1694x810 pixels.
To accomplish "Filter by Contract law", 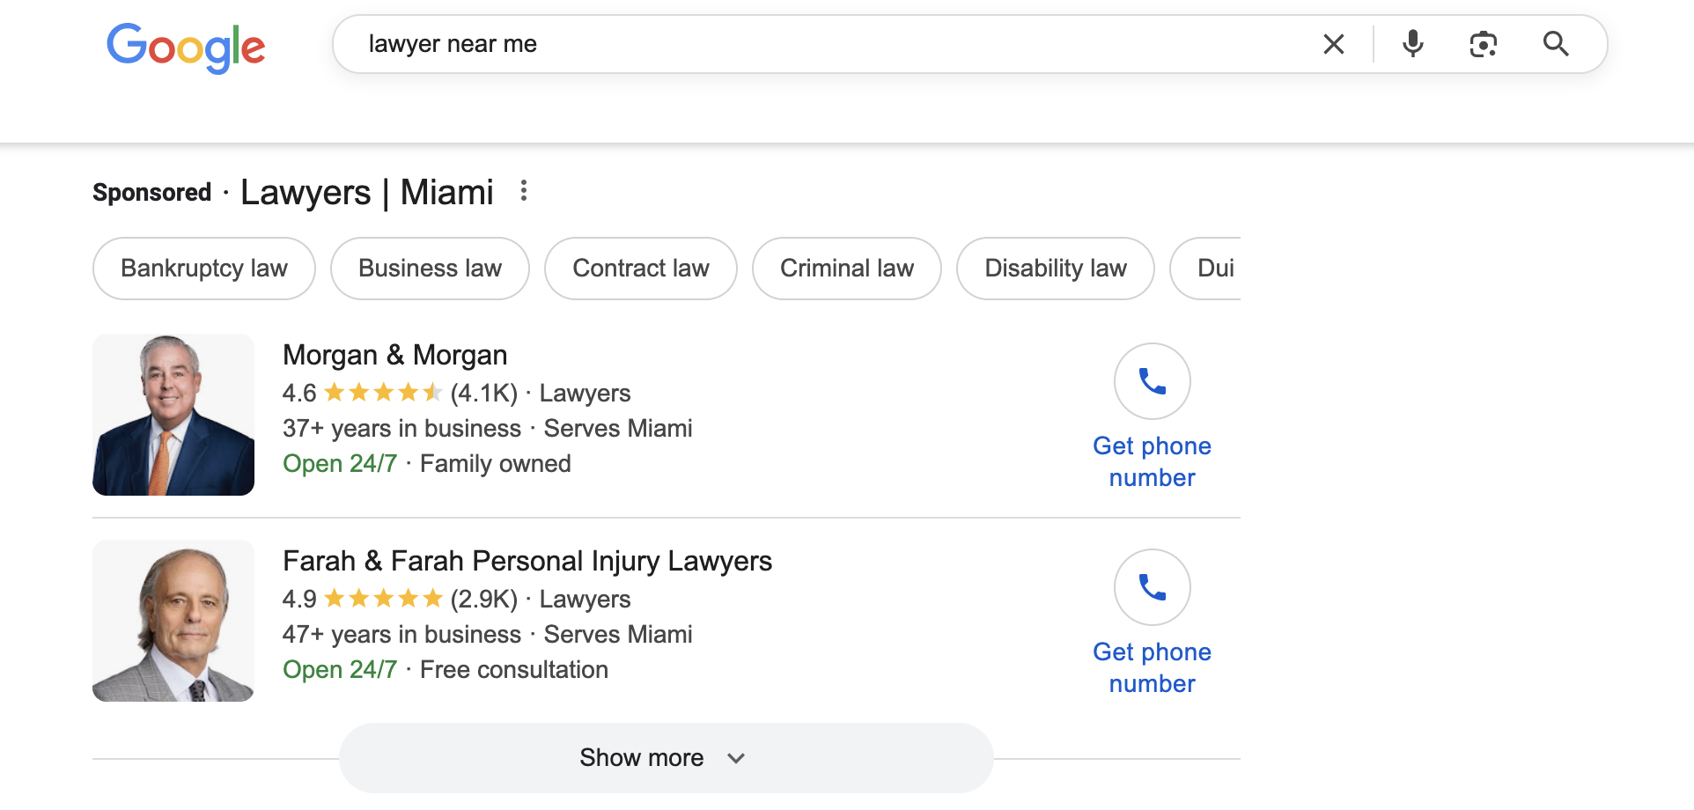I will click(641, 269).
